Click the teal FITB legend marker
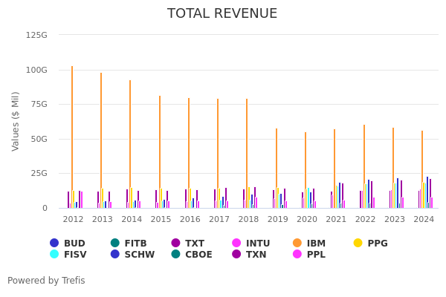 tap(115, 244)
